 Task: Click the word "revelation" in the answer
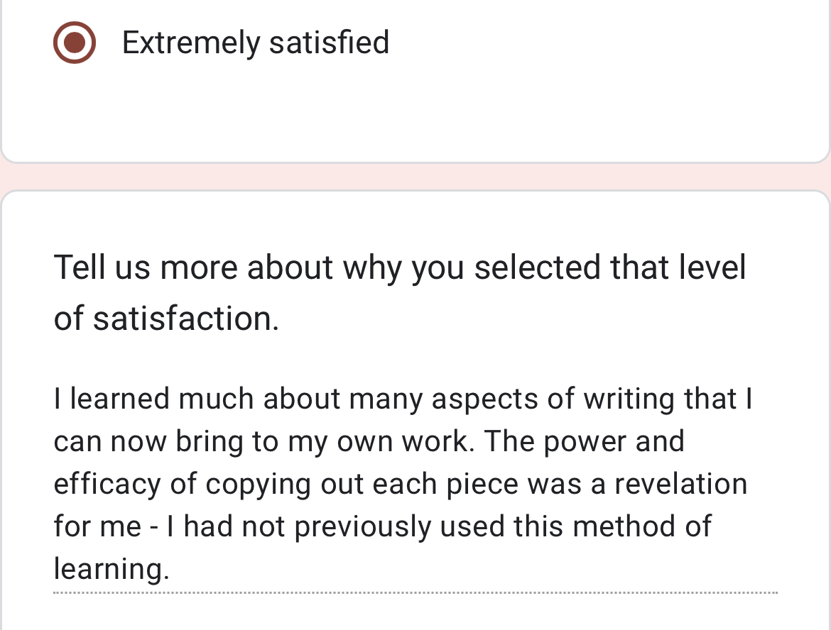(680, 485)
